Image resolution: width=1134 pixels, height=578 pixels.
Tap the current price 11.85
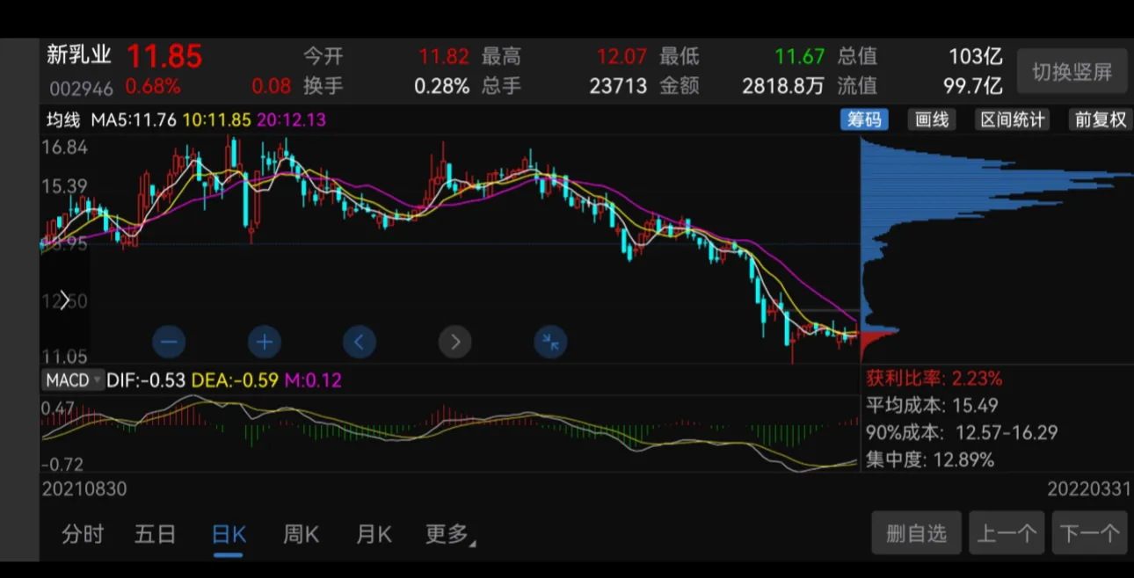[164, 56]
